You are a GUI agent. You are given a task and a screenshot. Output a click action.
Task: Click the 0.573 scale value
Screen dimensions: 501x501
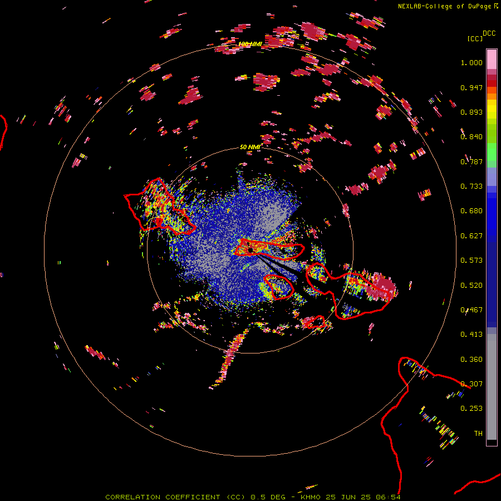[471, 261]
